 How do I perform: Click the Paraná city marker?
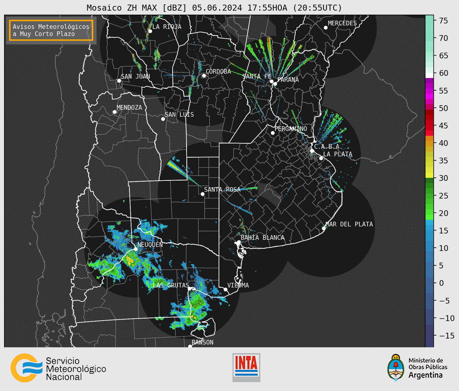275,84
